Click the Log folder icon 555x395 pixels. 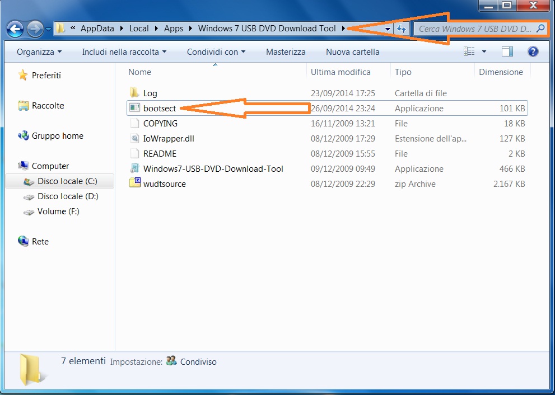134,93
